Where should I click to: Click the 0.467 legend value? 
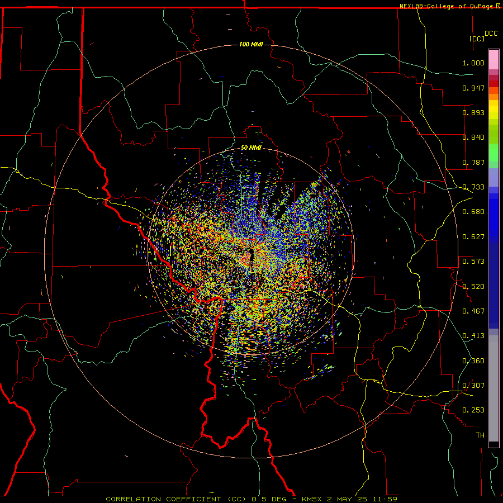tap(473, 311)
